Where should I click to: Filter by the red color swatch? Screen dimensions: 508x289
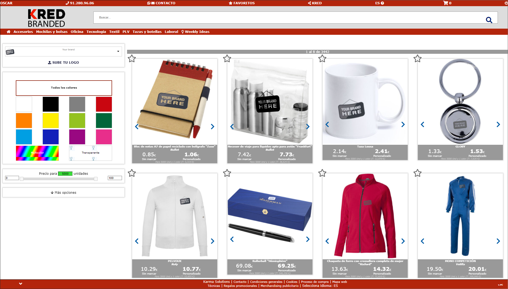point(104,104)
